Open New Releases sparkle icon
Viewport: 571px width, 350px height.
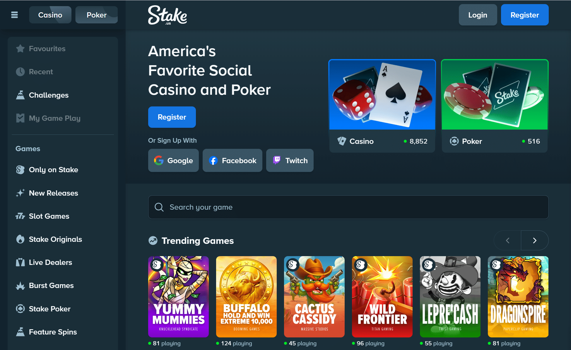(x=20, y=193)
